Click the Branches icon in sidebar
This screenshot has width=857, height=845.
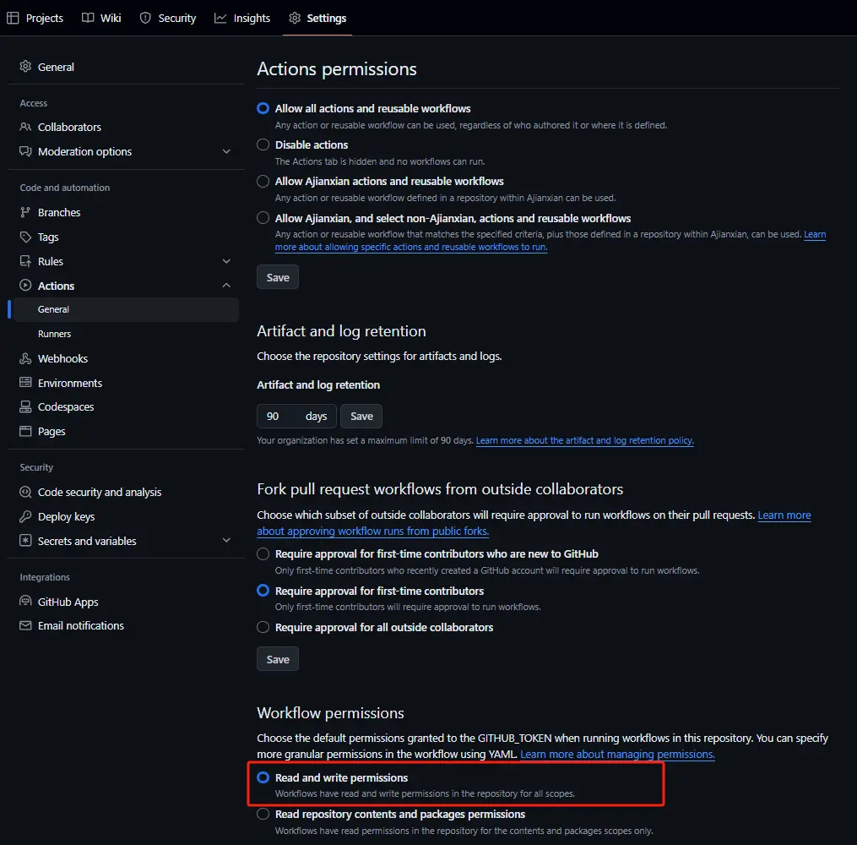click(25, 213)
